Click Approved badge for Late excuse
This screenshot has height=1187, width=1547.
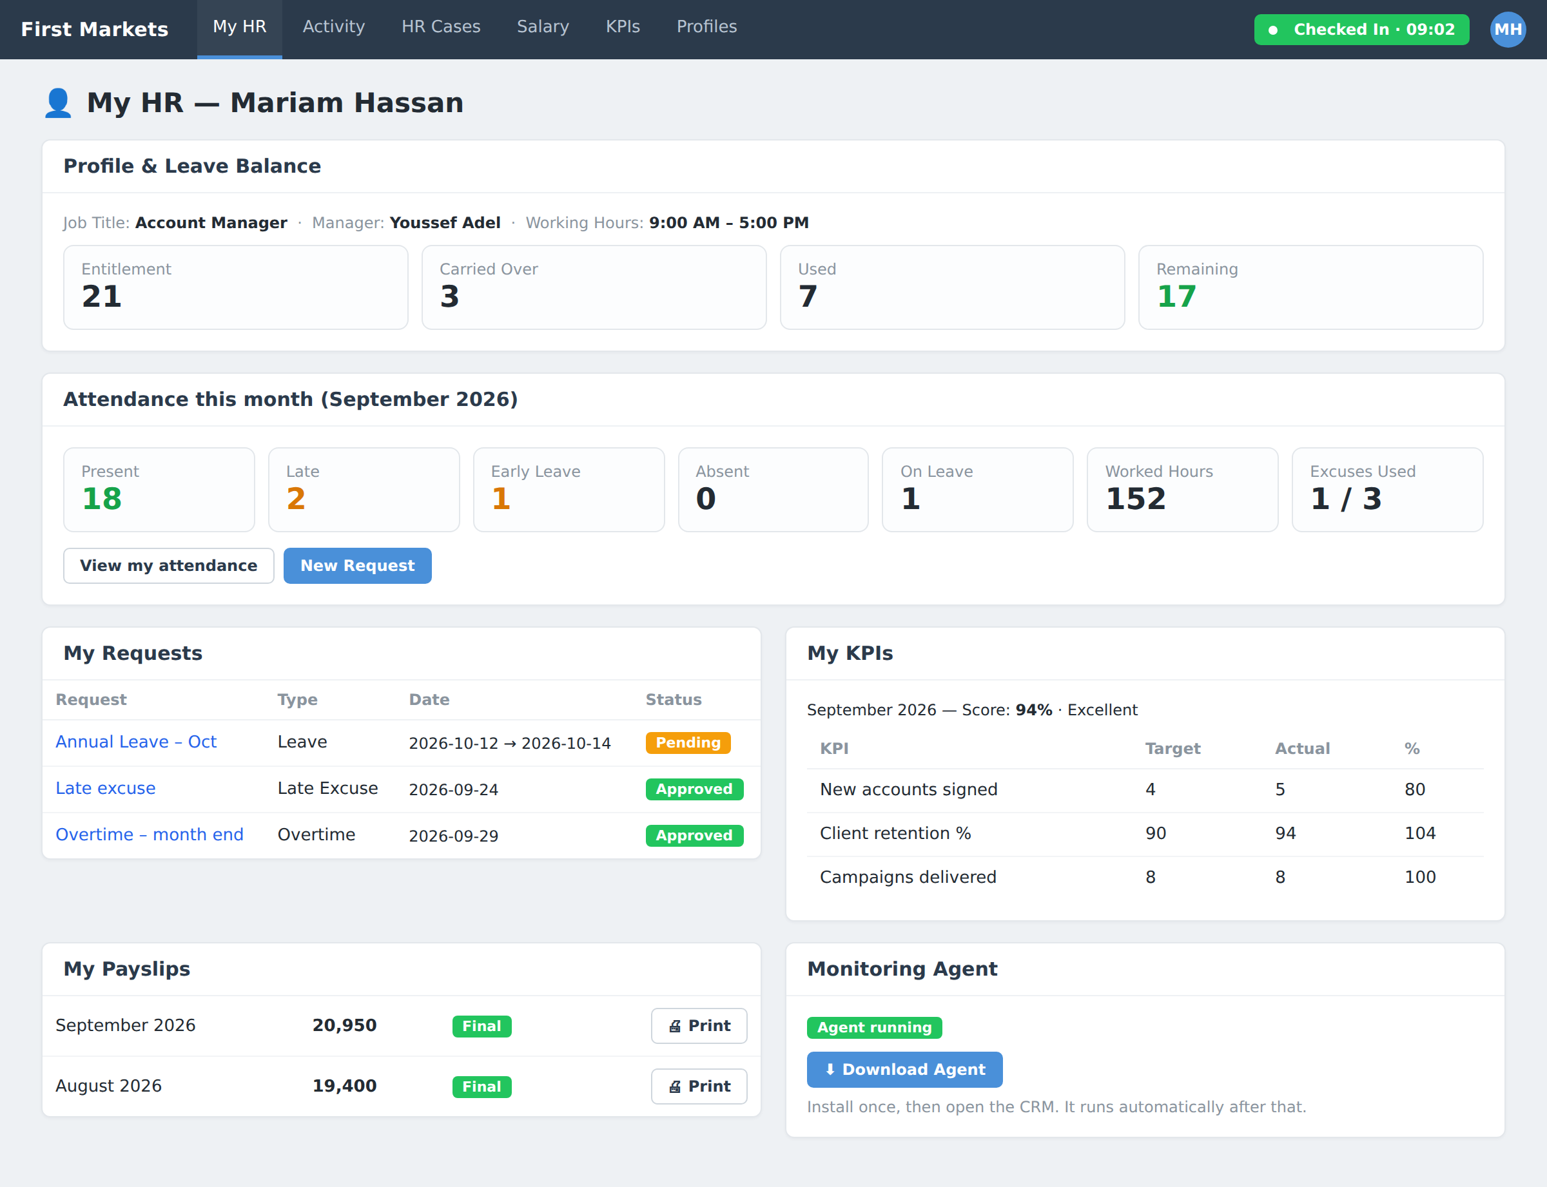694,789
